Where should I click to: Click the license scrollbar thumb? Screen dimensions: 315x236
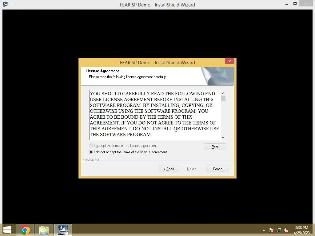pyautogui.click(x=223, y=98)
